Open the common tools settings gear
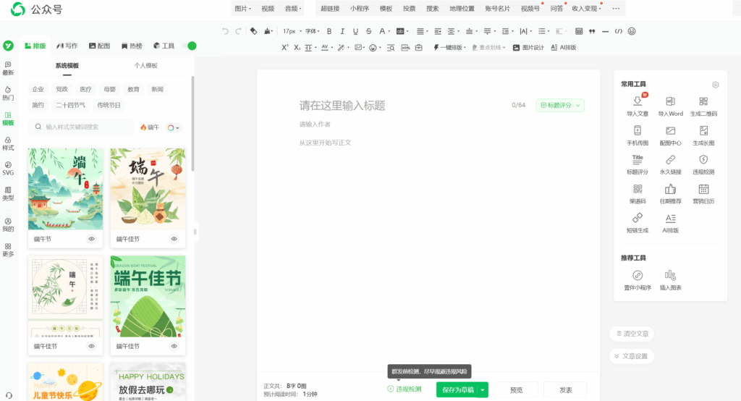 [716, 85]
